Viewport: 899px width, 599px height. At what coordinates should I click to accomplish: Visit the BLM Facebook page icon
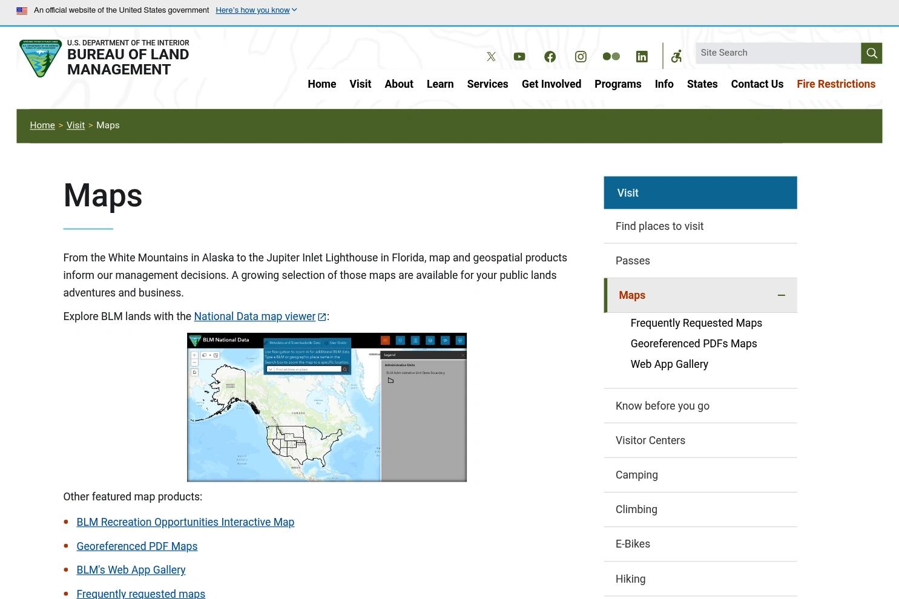click(x=550, y=56)
